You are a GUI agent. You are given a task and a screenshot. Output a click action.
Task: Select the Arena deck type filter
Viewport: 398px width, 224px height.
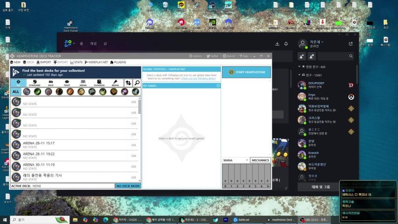click(x=83, y=83)
